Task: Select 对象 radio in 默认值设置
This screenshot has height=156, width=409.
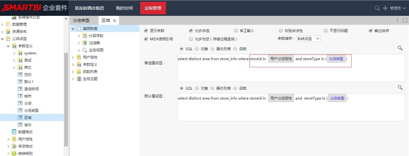Action: (x=197, y=88)
